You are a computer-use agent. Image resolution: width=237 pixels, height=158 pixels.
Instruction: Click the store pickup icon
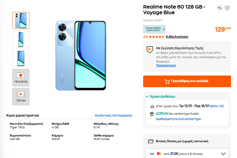point(152,114)
